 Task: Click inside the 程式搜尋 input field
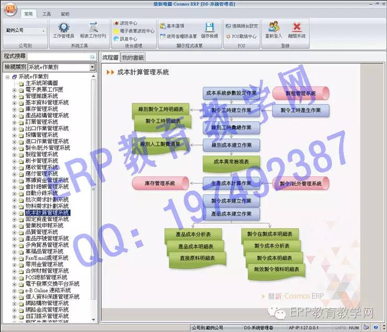58,56
